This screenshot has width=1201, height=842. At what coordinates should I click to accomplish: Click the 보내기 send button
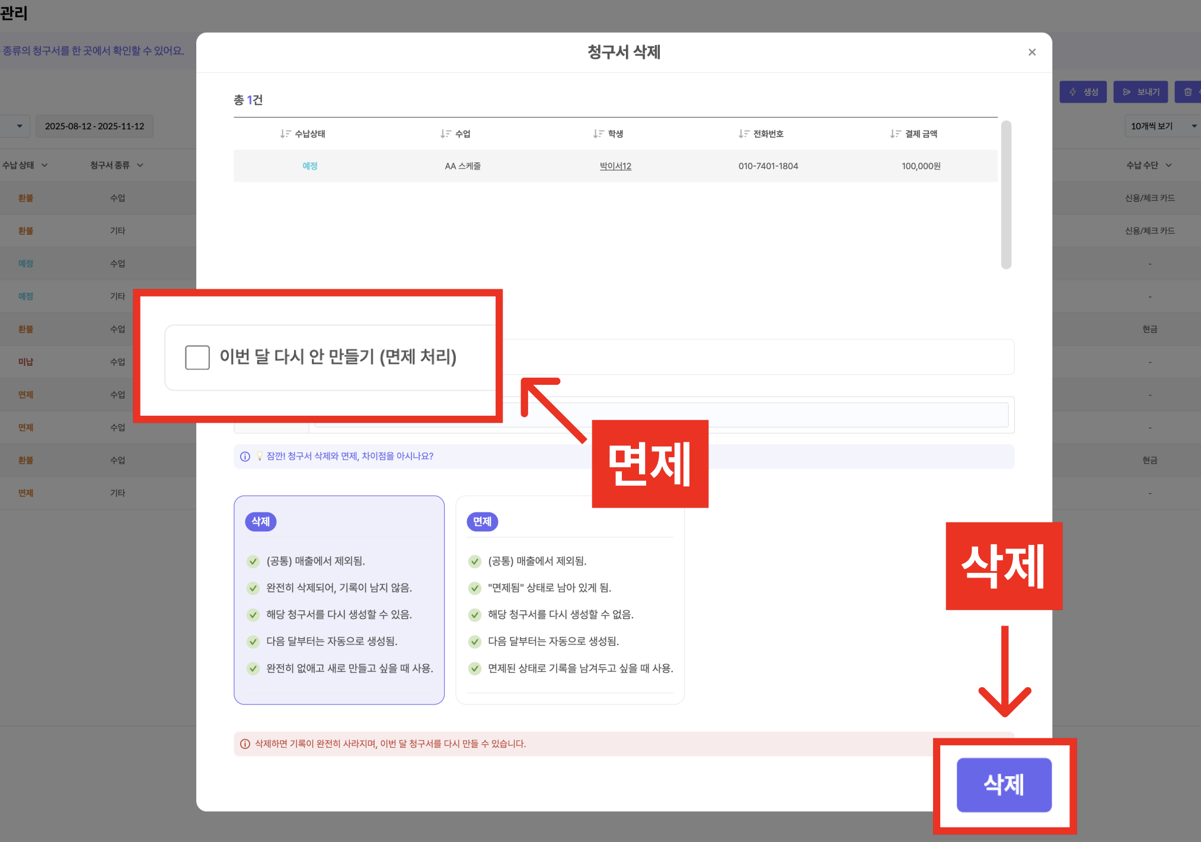pos(1141,92)
